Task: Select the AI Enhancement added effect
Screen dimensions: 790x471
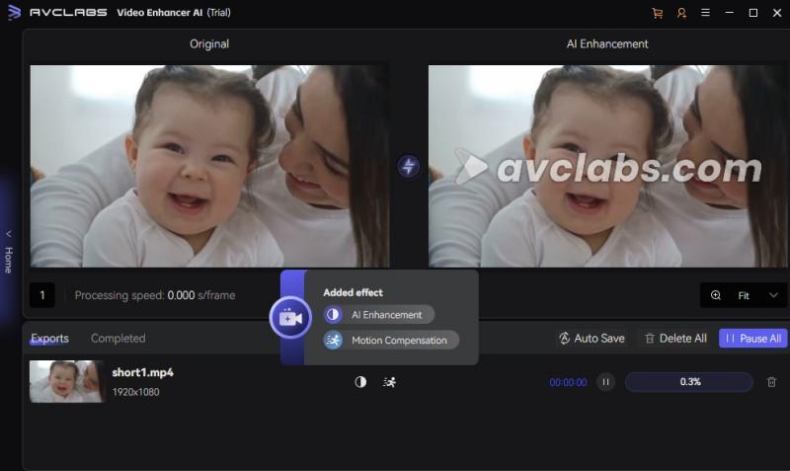Action: point(379,315)
